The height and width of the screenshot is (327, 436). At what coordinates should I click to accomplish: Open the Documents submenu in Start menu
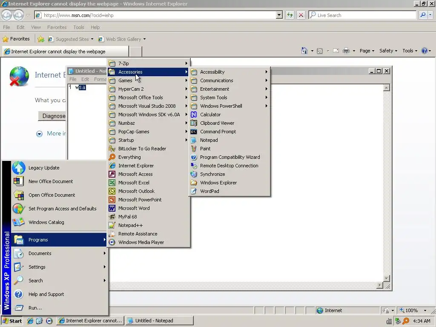59,254
